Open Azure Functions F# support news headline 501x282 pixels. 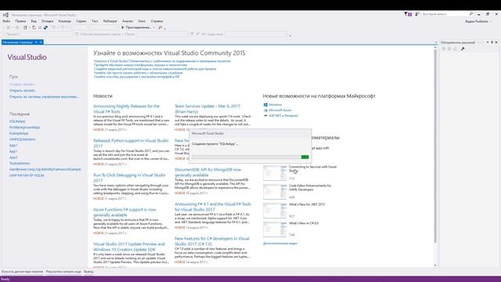pyautogui.click(x=124, y=212)
